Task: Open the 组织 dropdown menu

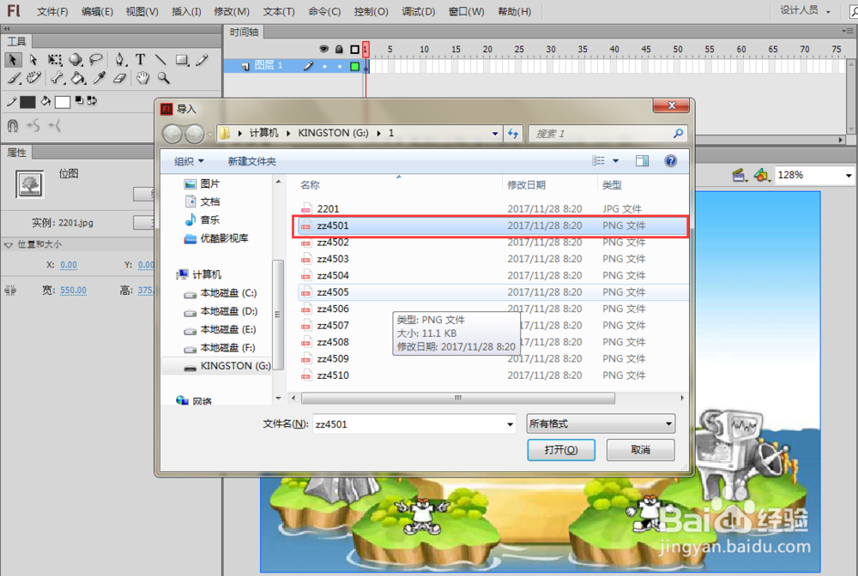Action: [189, 161]
